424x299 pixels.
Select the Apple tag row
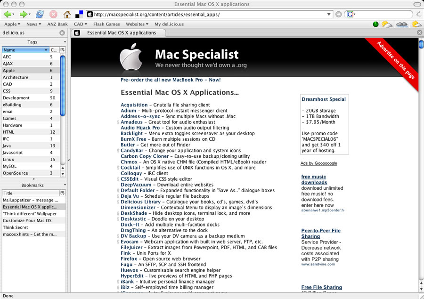tap(31, 71)
